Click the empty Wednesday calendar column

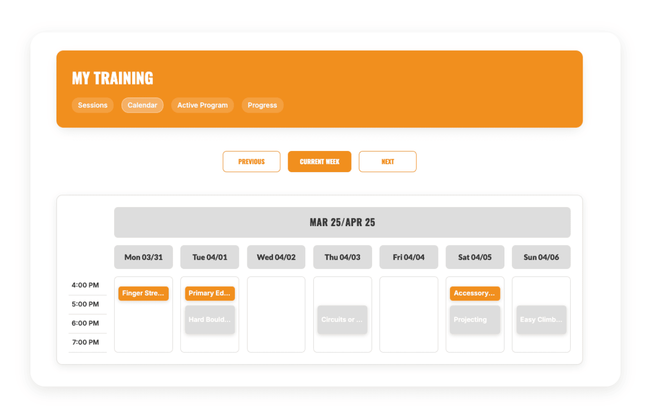(x=276, y=315)
